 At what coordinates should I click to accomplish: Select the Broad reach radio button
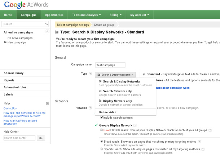102,141
